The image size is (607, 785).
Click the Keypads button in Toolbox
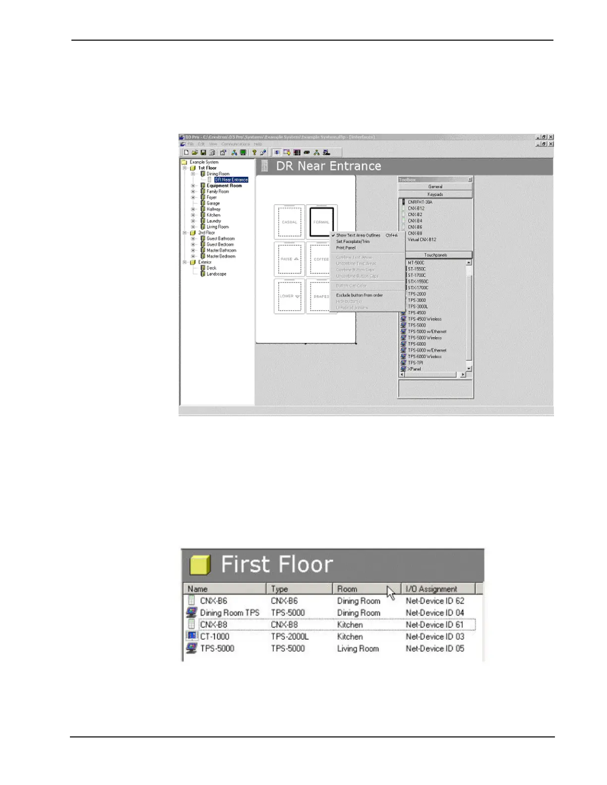(435, 194)
